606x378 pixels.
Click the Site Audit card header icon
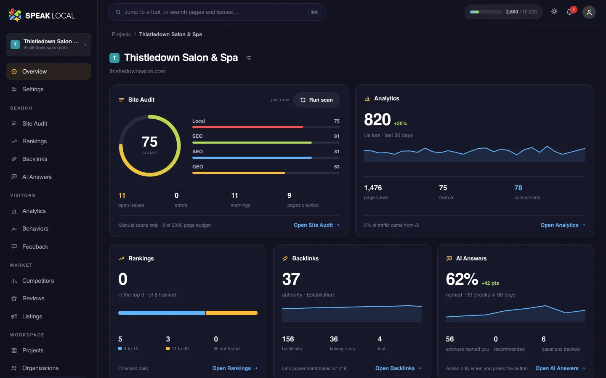[x=121, y=100]
